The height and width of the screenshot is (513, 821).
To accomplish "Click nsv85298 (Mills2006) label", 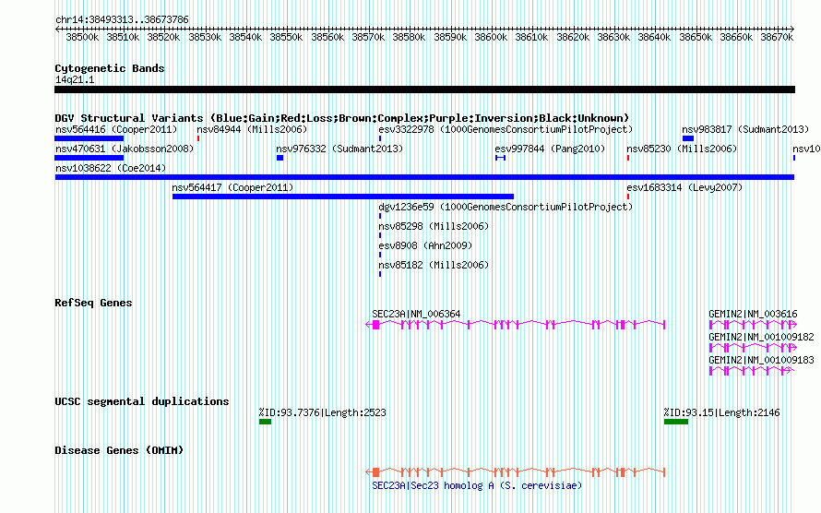I will pos(434,226).
